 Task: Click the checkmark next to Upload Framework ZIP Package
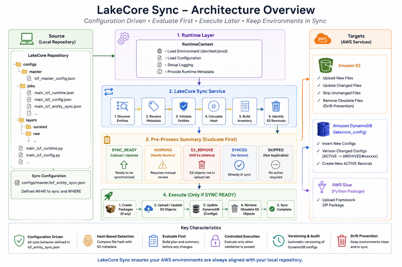(318, 200)
